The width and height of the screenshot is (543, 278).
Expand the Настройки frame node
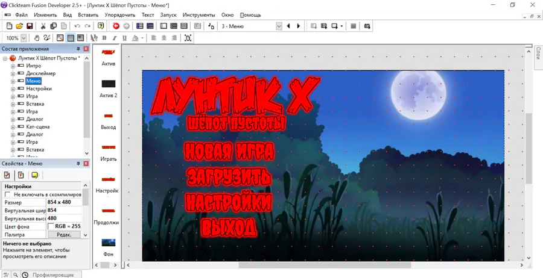(13, 88)
